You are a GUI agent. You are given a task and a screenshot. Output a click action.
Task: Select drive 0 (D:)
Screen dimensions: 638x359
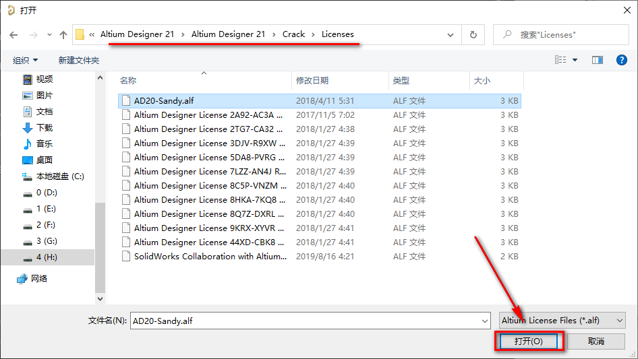[x=47, y=193]
